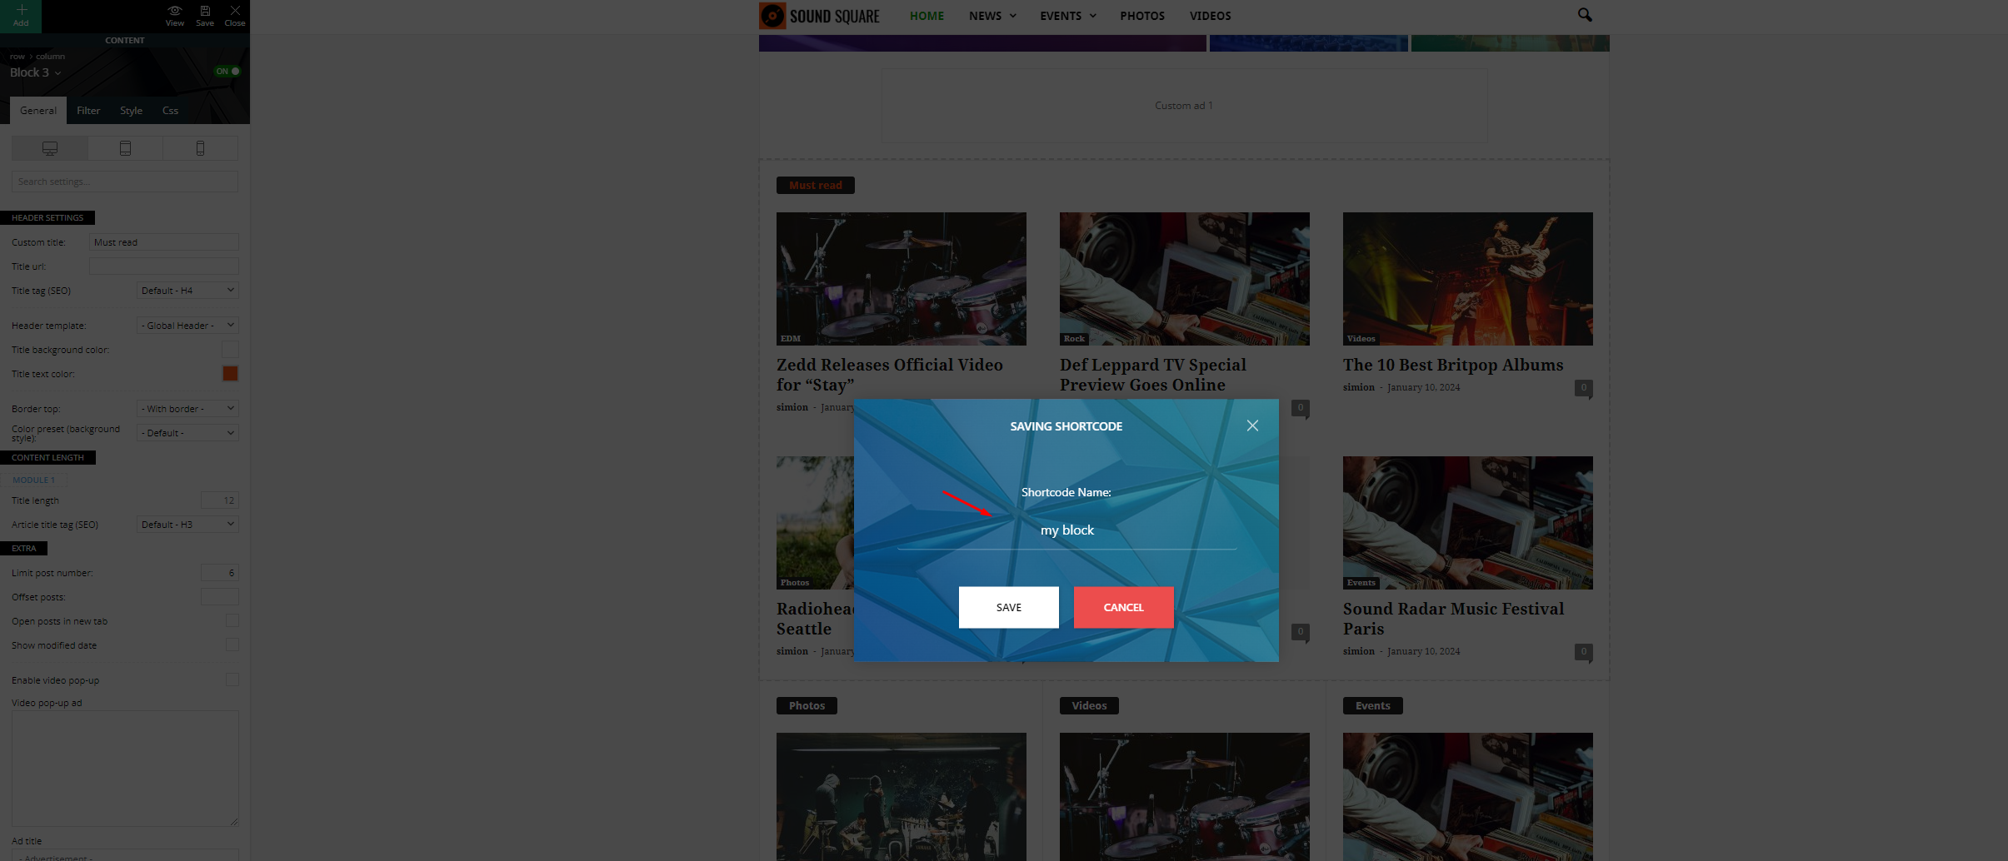Switch to the General tab
This screenshot has width=2008, height=861.
tap(38, 111)
